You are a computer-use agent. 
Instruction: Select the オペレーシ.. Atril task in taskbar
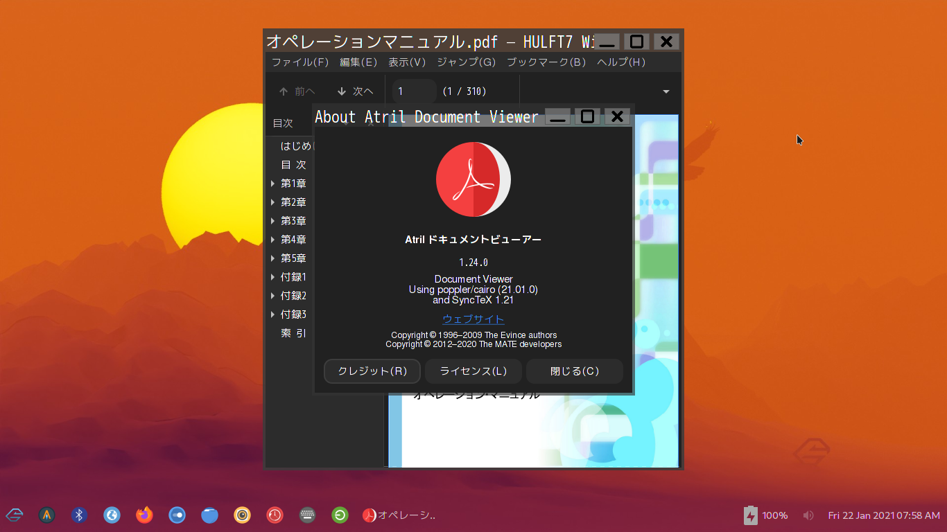pos(399,515)
